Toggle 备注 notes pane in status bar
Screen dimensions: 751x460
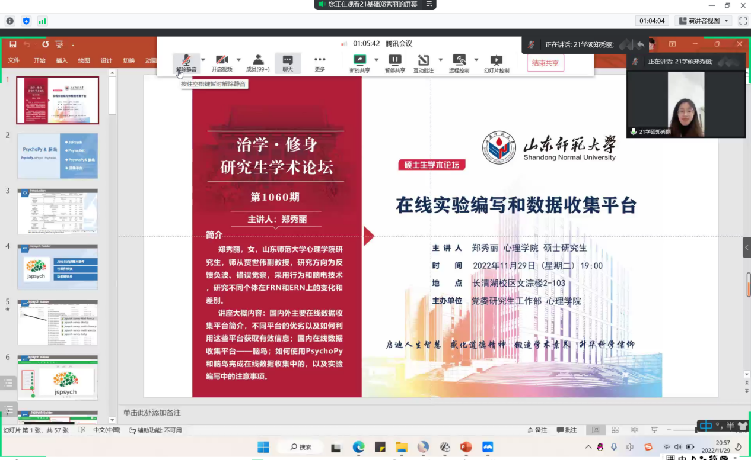point(537,430)
